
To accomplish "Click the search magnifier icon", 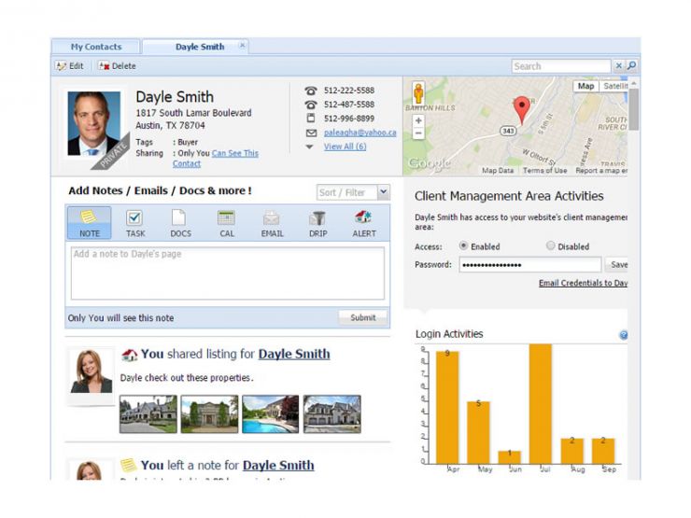I will [x=631, y=66].
